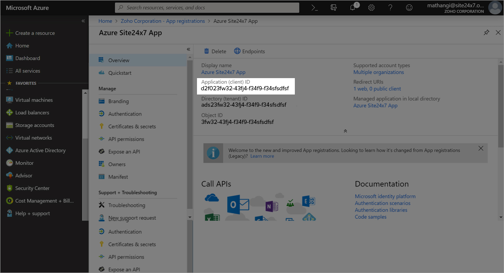Open Endpoints from the toolbar

tap(249, 51)
